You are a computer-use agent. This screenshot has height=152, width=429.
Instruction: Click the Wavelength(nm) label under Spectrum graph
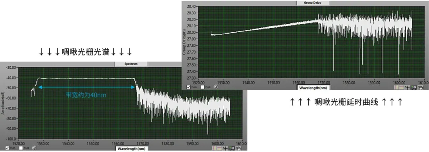(x=131, y=149)
